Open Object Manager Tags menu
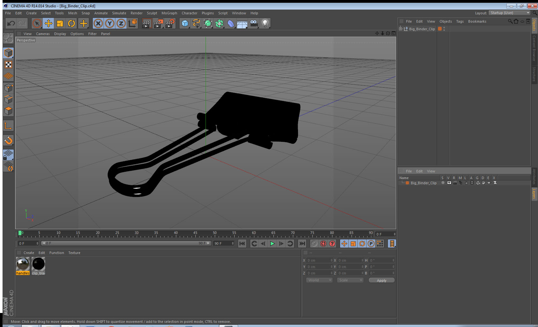Viewport: 538px width, 327px height. click(x=460, y=21)
